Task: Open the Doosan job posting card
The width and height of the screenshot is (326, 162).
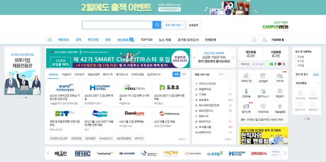Action: (100, 120)
